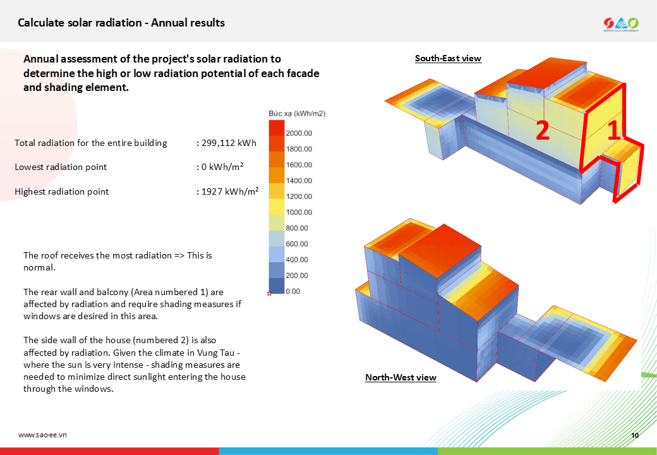Click 'Total radiation for the entire building' label
The image size is (657, 455).
click(x=90, y=143)
